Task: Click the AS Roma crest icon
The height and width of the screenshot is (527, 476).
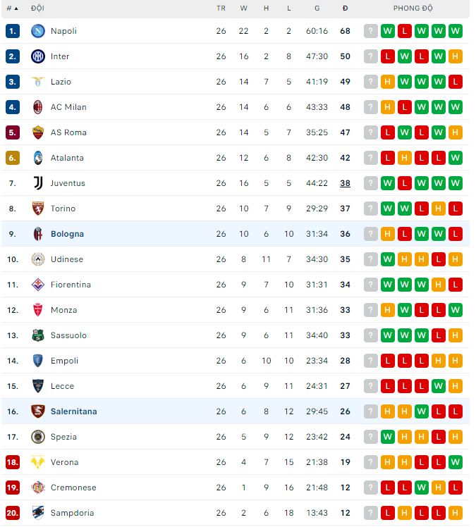Action: (x=38, y=132)
